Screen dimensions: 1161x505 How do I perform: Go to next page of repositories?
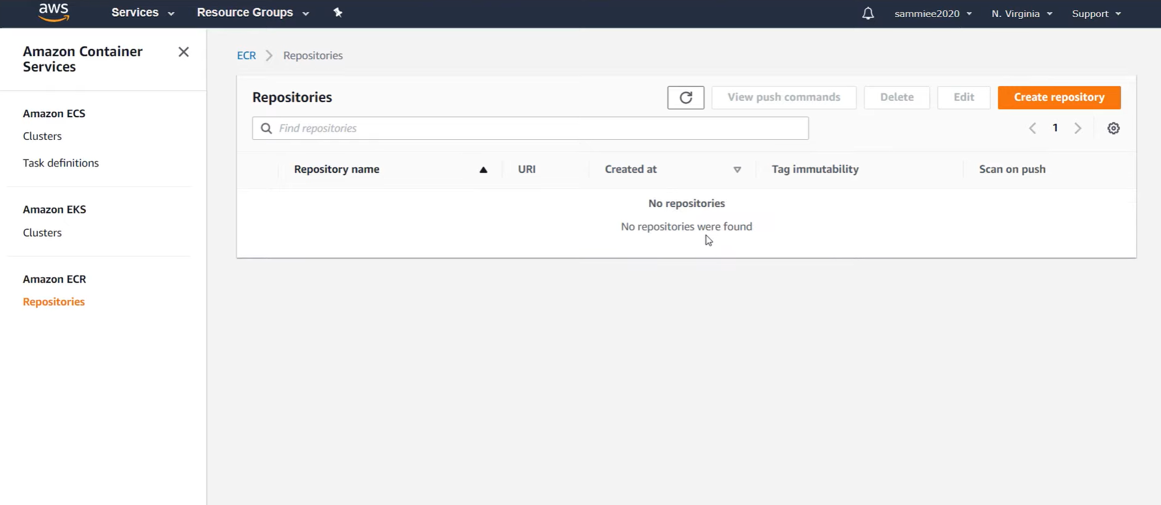click(x=1078, y=128)
